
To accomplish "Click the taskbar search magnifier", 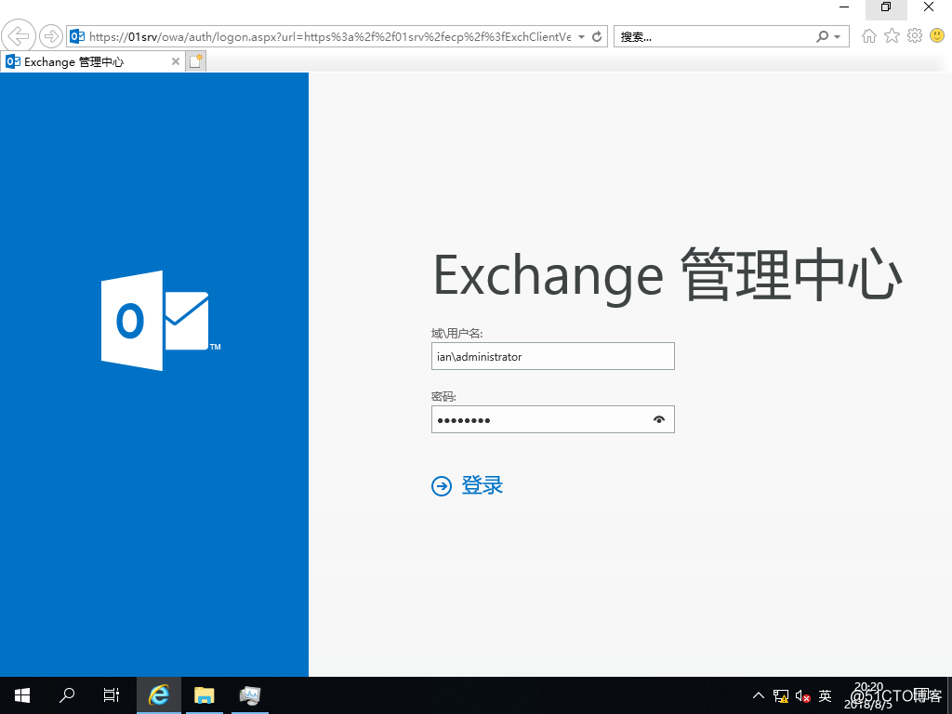I will click(67, 695).
